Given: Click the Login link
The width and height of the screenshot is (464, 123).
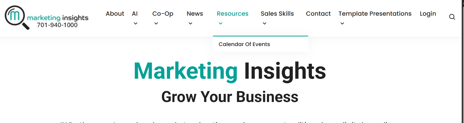Looking at the screenshot, I should coord(428,14).
